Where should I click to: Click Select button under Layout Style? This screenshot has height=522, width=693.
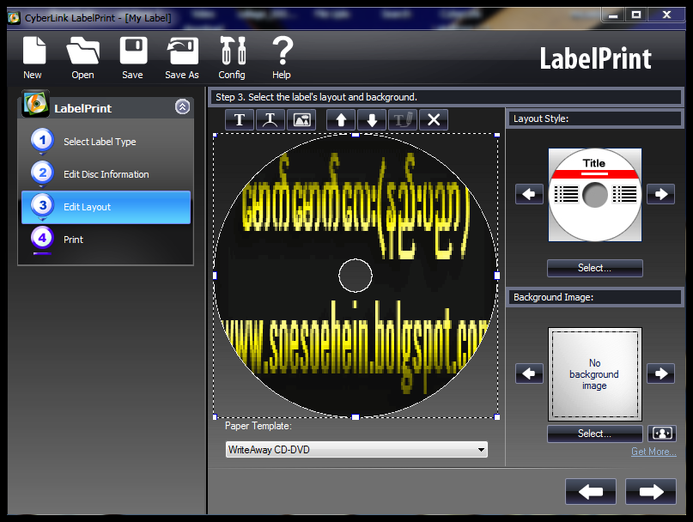point(595,268)
